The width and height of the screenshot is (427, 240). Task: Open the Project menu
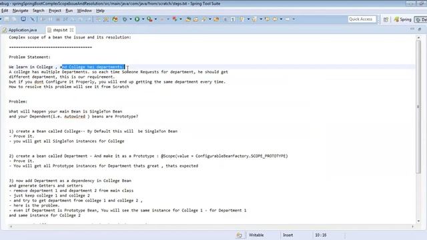55,11
